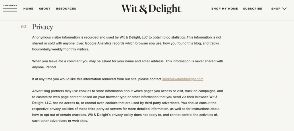
Task: Open the studio@witanddelight.com email link
Action: pos(183,79)
